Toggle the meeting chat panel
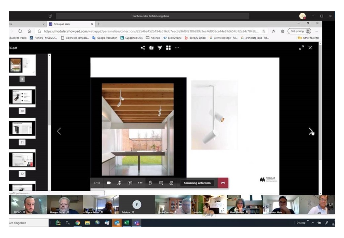Viewport: 344px width, 238px height. pos(161,183)
